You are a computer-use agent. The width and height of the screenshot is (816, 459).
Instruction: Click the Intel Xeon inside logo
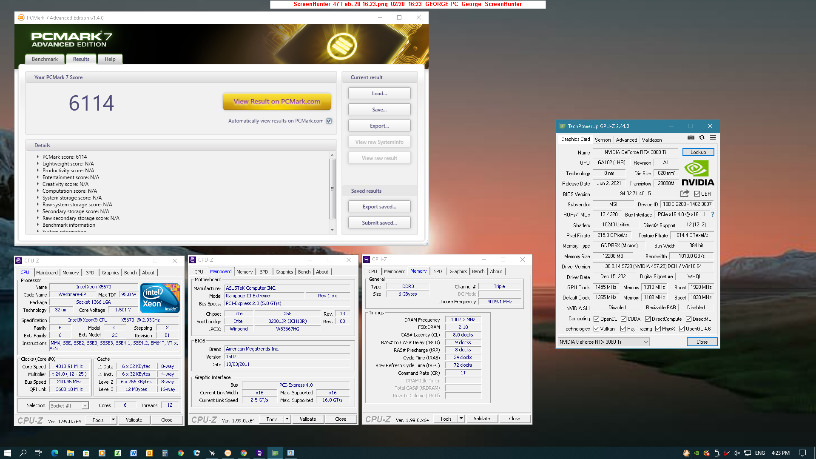click(x=160, y=298)
